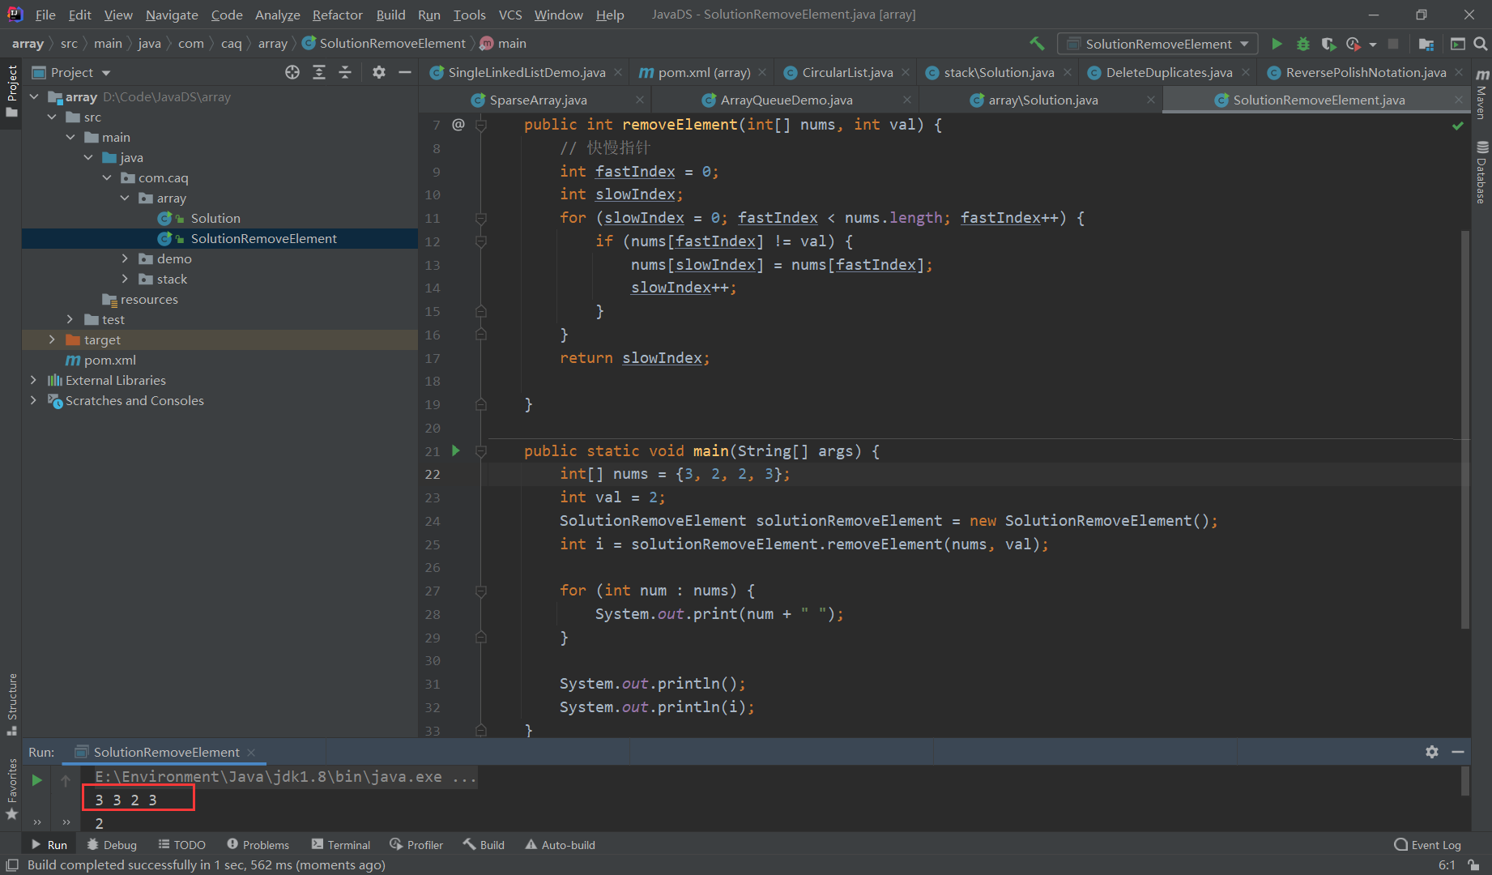Open Project panel settings gear
The width and height of the screenshot is (1492, 875).
(379, 72)
